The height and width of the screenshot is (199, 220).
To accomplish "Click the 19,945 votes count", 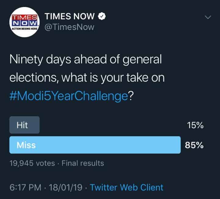I will click(32, 163).
